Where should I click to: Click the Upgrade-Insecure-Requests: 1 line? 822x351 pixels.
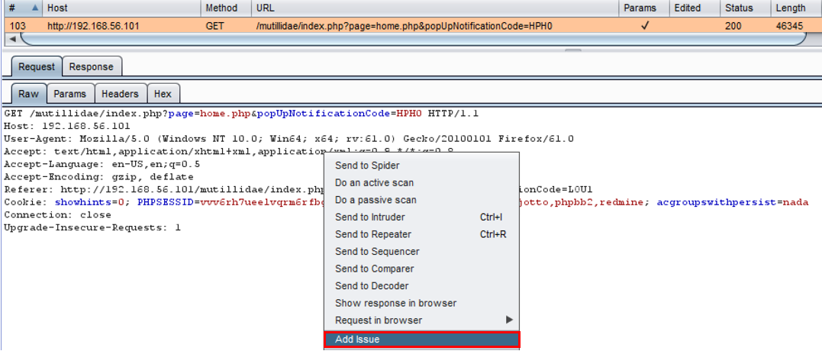(x=92, y=228)
